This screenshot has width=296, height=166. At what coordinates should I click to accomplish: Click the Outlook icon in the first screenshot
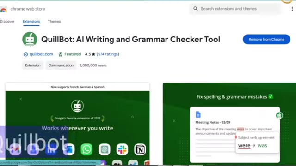(x=69, y=149)
